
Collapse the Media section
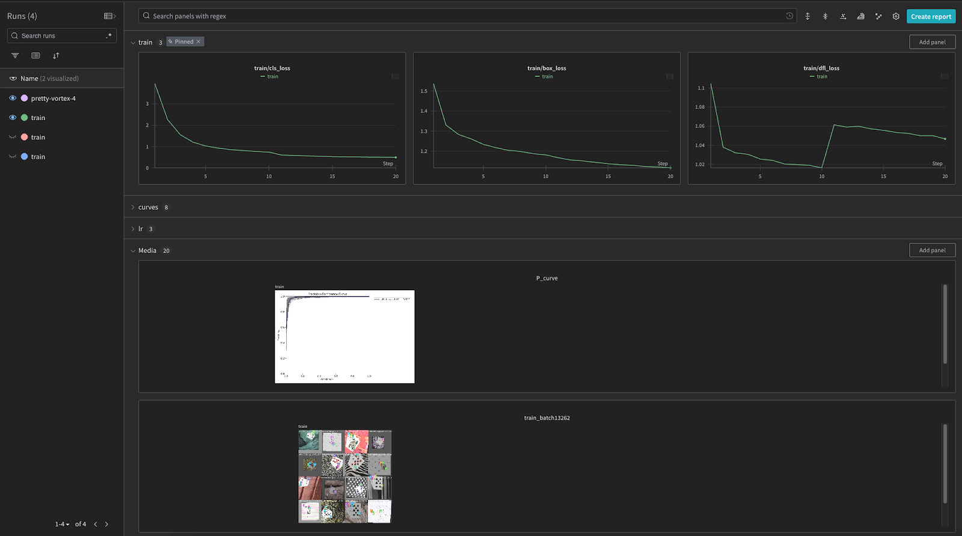(x=133, y=251)
